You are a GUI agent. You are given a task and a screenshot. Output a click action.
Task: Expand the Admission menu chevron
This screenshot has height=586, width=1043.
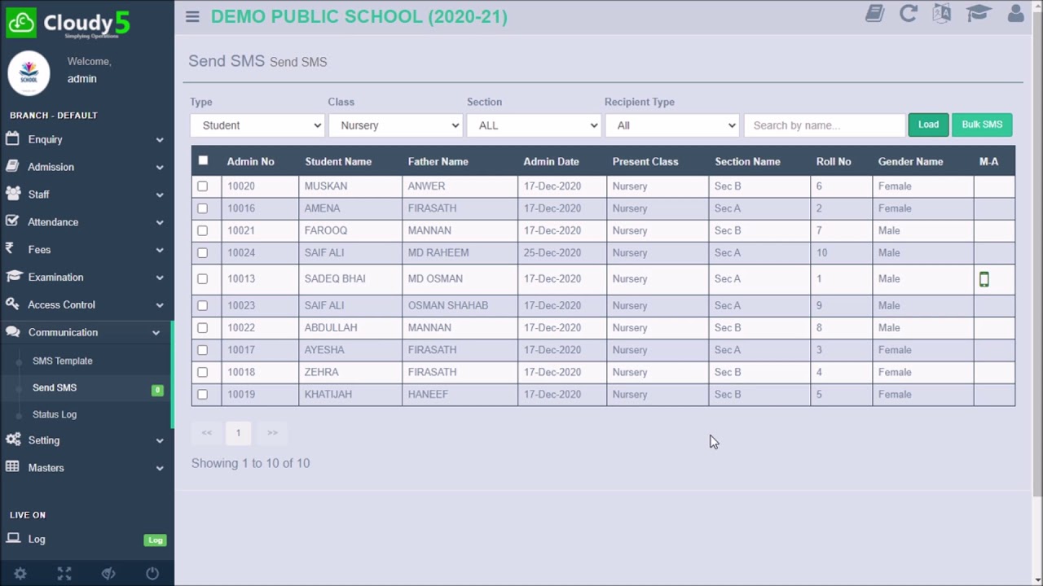(160, 168)
